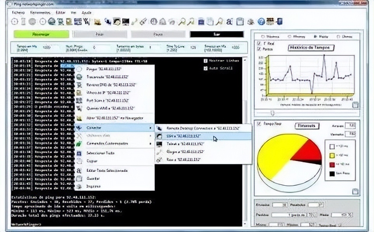Viewport: 374px width, 232px height.
Task: Expand the Comandos Customizados submenu
Action: [x=151, y=144]
